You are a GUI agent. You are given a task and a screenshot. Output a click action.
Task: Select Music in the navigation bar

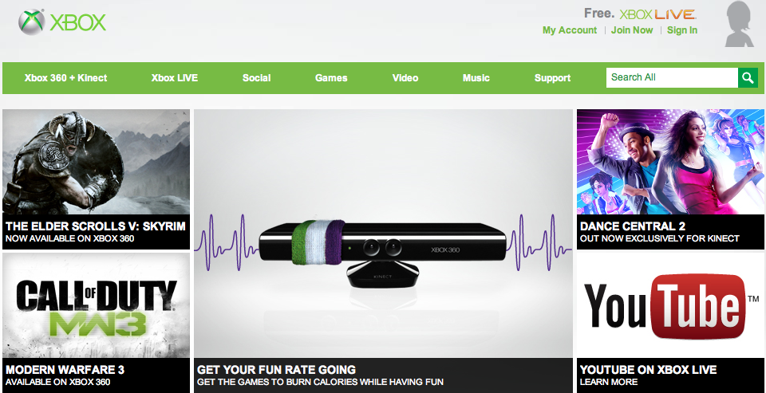476,78
